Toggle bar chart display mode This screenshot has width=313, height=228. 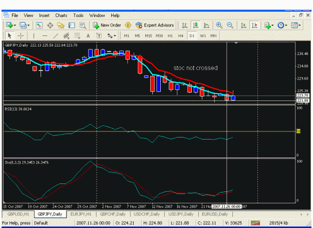click(x=185, y=25)
